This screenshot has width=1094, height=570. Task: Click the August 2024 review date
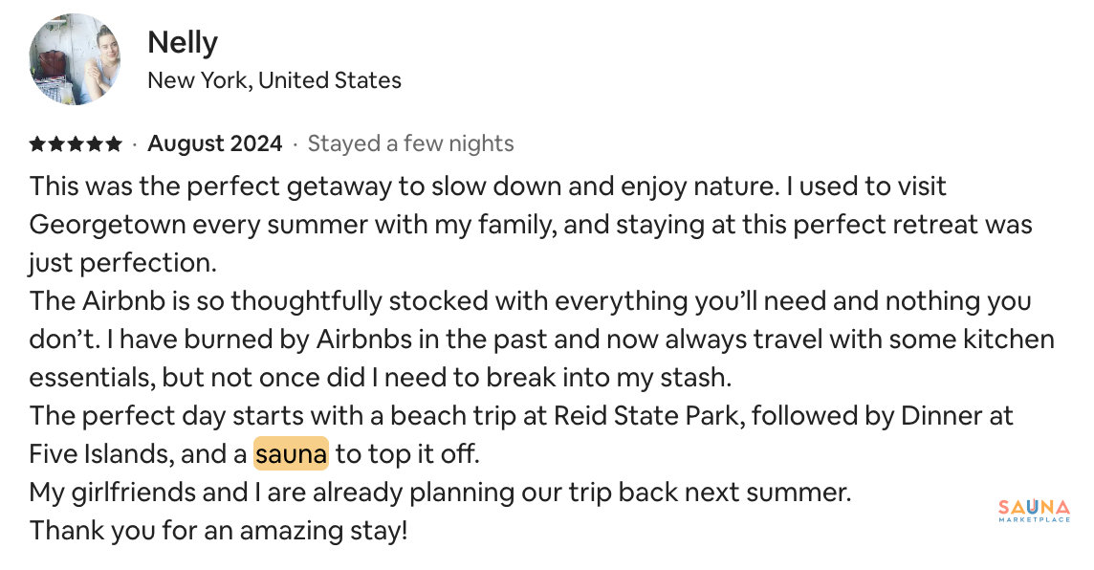pyautogui.click(x=215, y=143)
